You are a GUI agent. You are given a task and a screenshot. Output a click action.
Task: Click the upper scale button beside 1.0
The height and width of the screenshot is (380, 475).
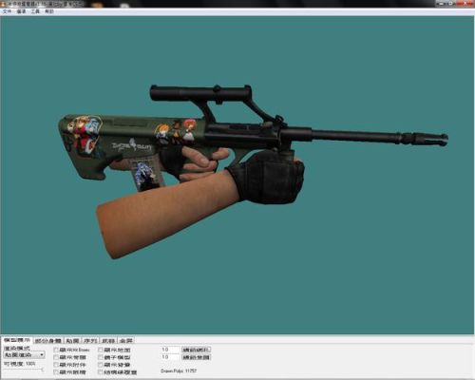(196, 350)
